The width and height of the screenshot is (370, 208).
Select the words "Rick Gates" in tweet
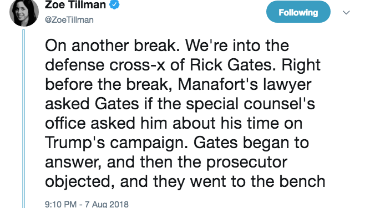coord(231,65)
